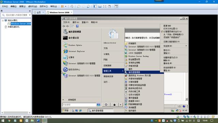Image resolution: width=218 pixels, height=123 pixels.
Task: Enter full screen mode from toolbar
Action: [105, 6]
